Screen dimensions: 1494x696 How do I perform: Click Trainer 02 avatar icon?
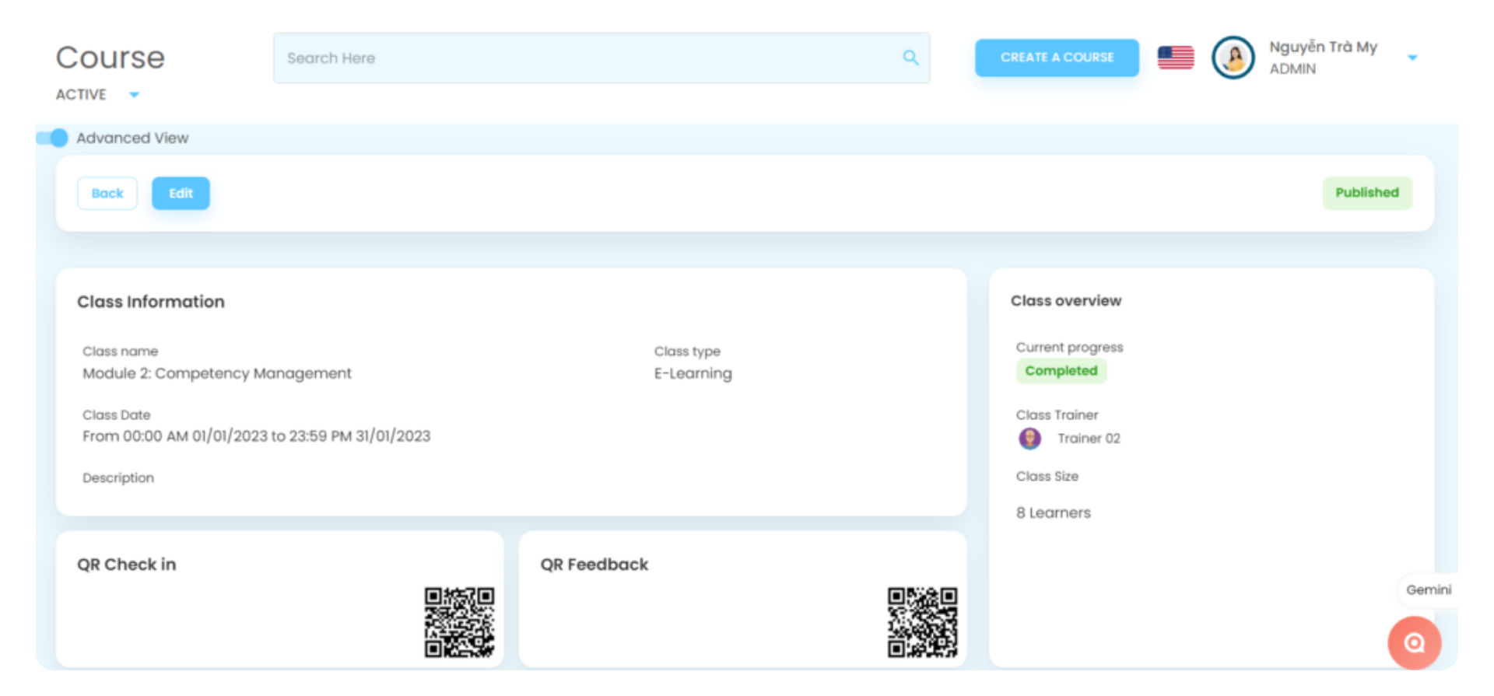pyautogui.click(x=1029, y=439)
